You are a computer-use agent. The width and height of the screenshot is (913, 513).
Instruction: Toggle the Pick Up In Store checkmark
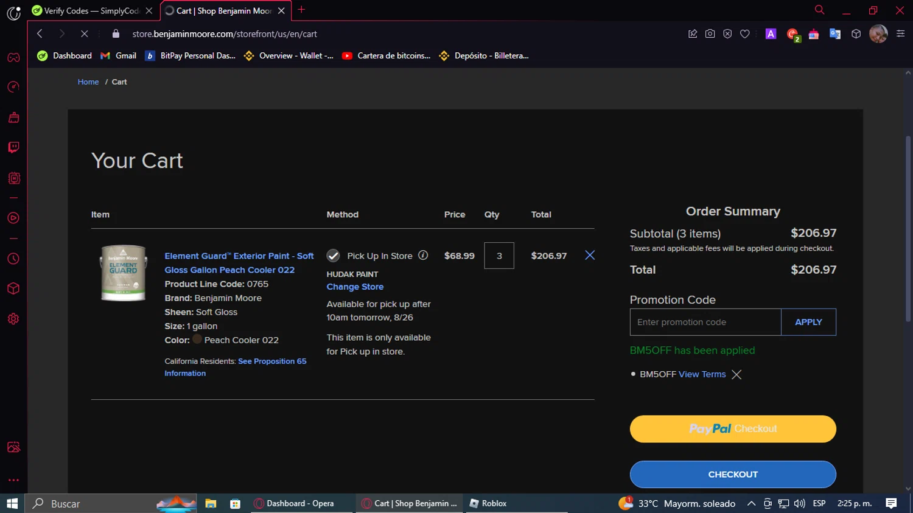[x=333, y=256]
